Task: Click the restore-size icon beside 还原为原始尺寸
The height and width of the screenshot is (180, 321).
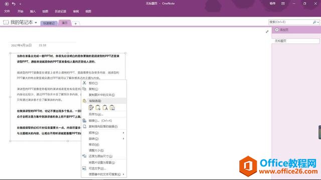Action: (x=84, y=156)
